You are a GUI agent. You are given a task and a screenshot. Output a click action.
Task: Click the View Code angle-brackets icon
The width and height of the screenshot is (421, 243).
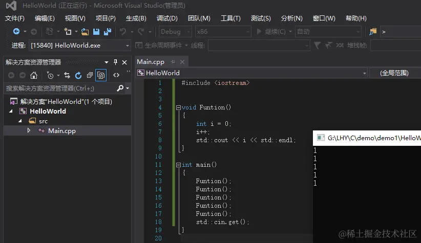(116, 75)
